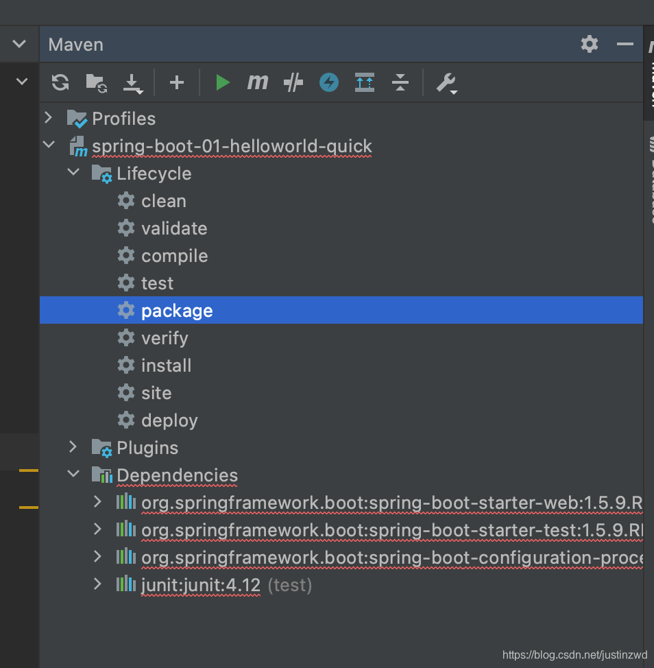This screenshot has width=654, height=668.
Task: Open Maven panel gear options
Action: 590,44
